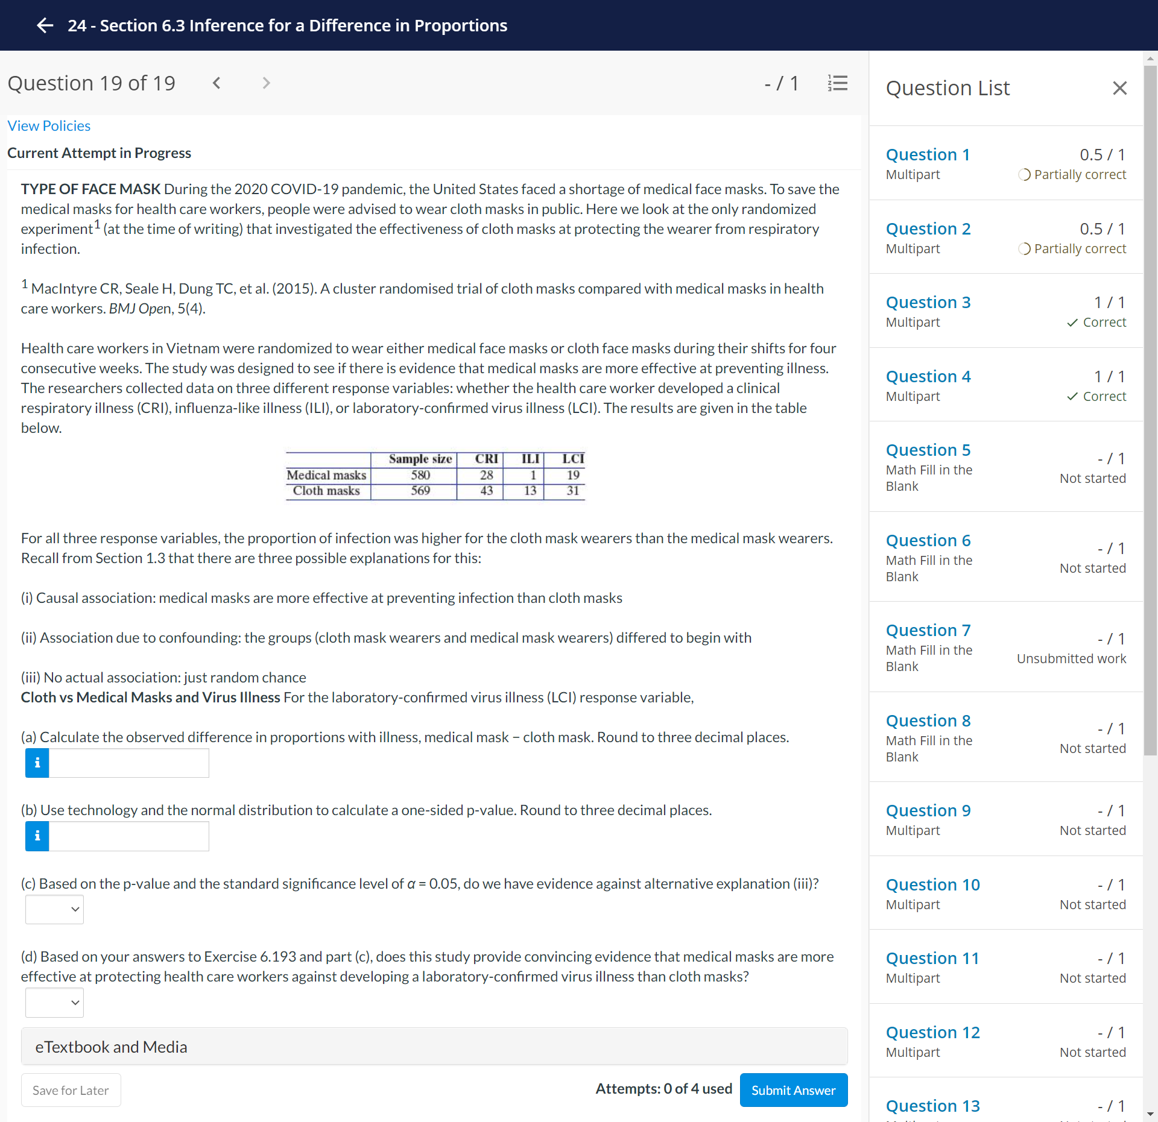Image resolution: width=1158 pixels, height=1122 pixels.
Task: Go to next question chevron
Action: click(x=266, y=83)
